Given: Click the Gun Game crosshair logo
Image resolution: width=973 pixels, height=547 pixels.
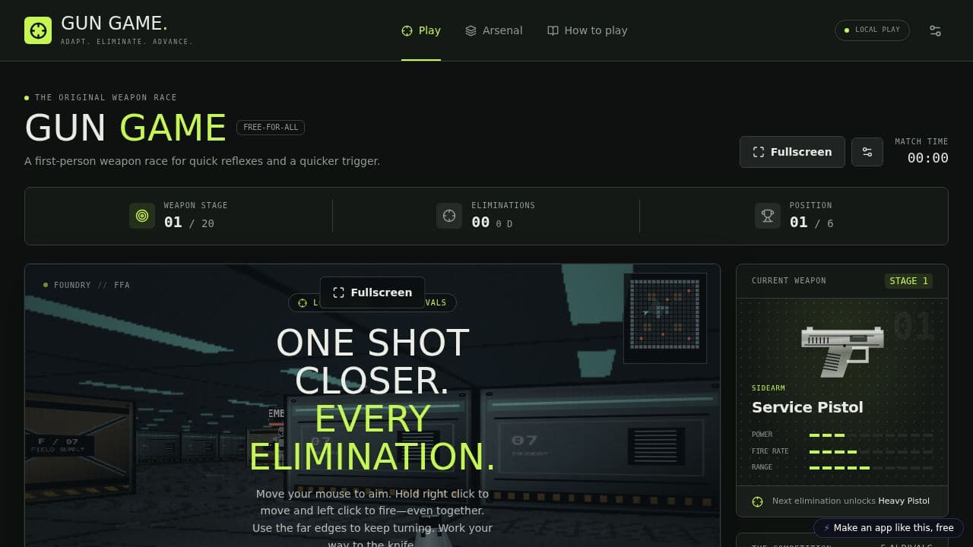Looking at the screenshot, I should 38,30.
